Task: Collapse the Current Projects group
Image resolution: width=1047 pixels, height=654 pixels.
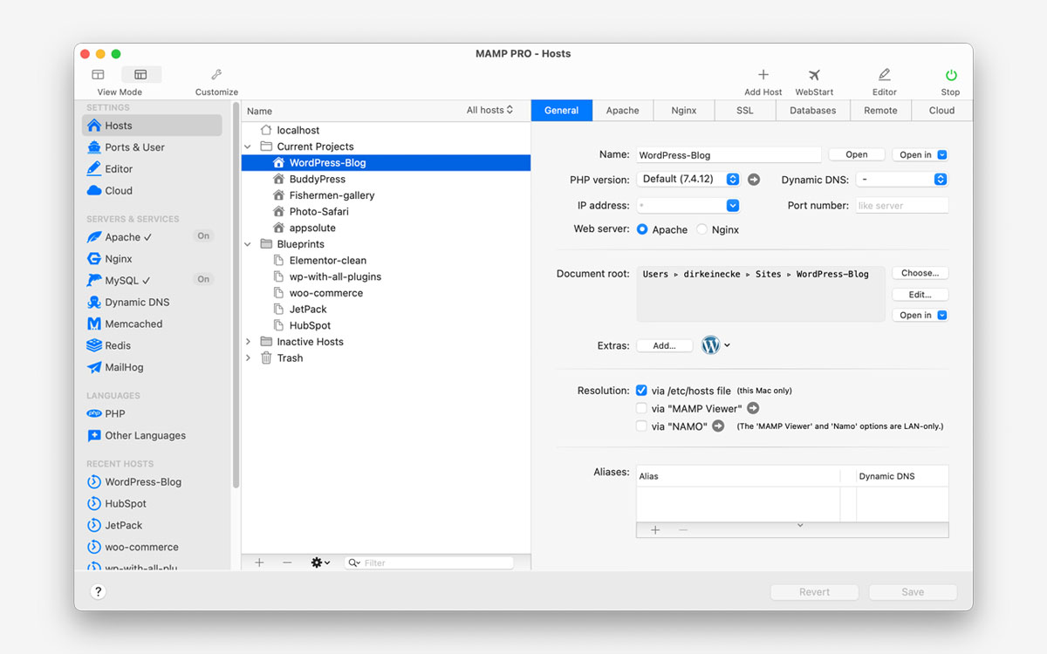Action: point(248,146)
